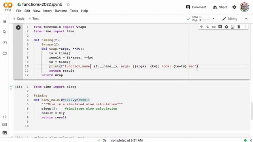Open the Files folder panel
The image size is (253, 142).
(4, 53)
